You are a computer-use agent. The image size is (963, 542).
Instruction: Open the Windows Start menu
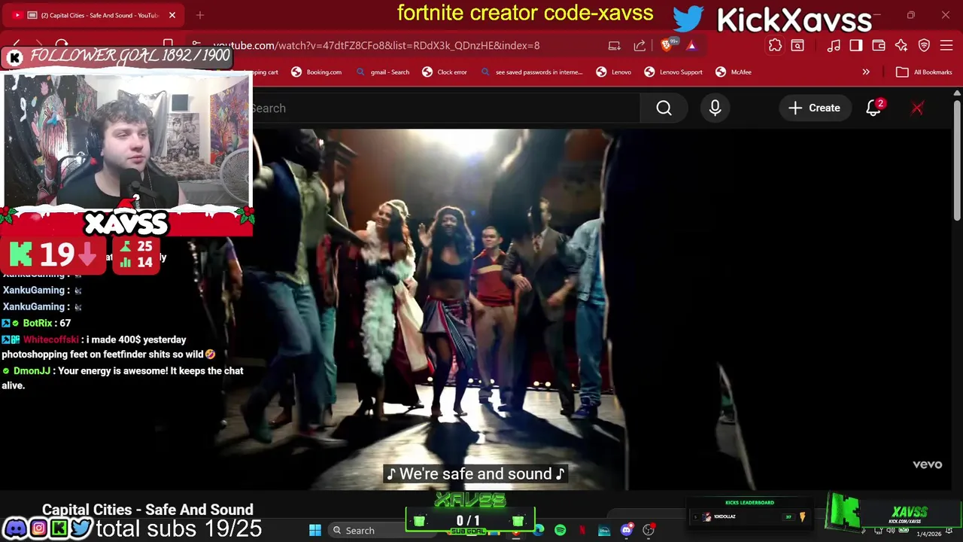(x=315, y=531)
